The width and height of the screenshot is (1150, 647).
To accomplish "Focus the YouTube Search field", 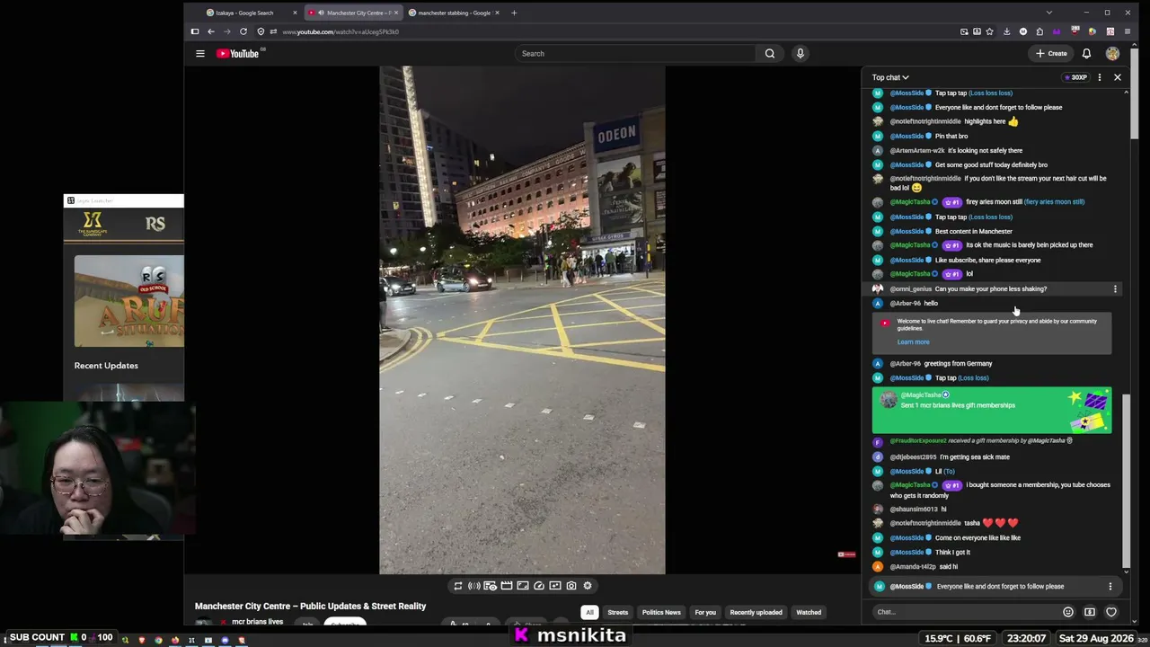I will point(636,54).
